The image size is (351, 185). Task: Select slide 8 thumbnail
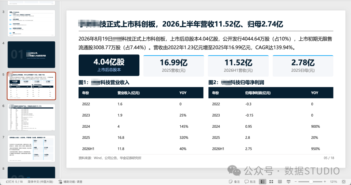(x=31, y=172)
